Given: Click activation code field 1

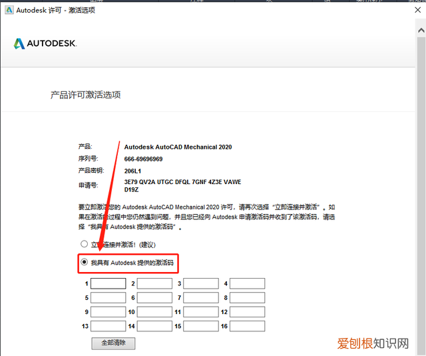Looking at the screenshot, I should 108,283.
